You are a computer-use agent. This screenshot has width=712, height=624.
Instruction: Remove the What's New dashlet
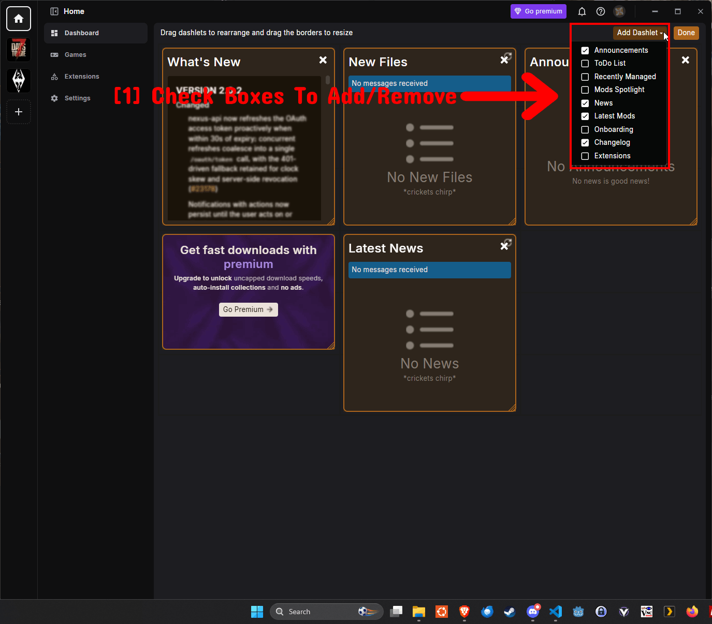tap(323, 60)
